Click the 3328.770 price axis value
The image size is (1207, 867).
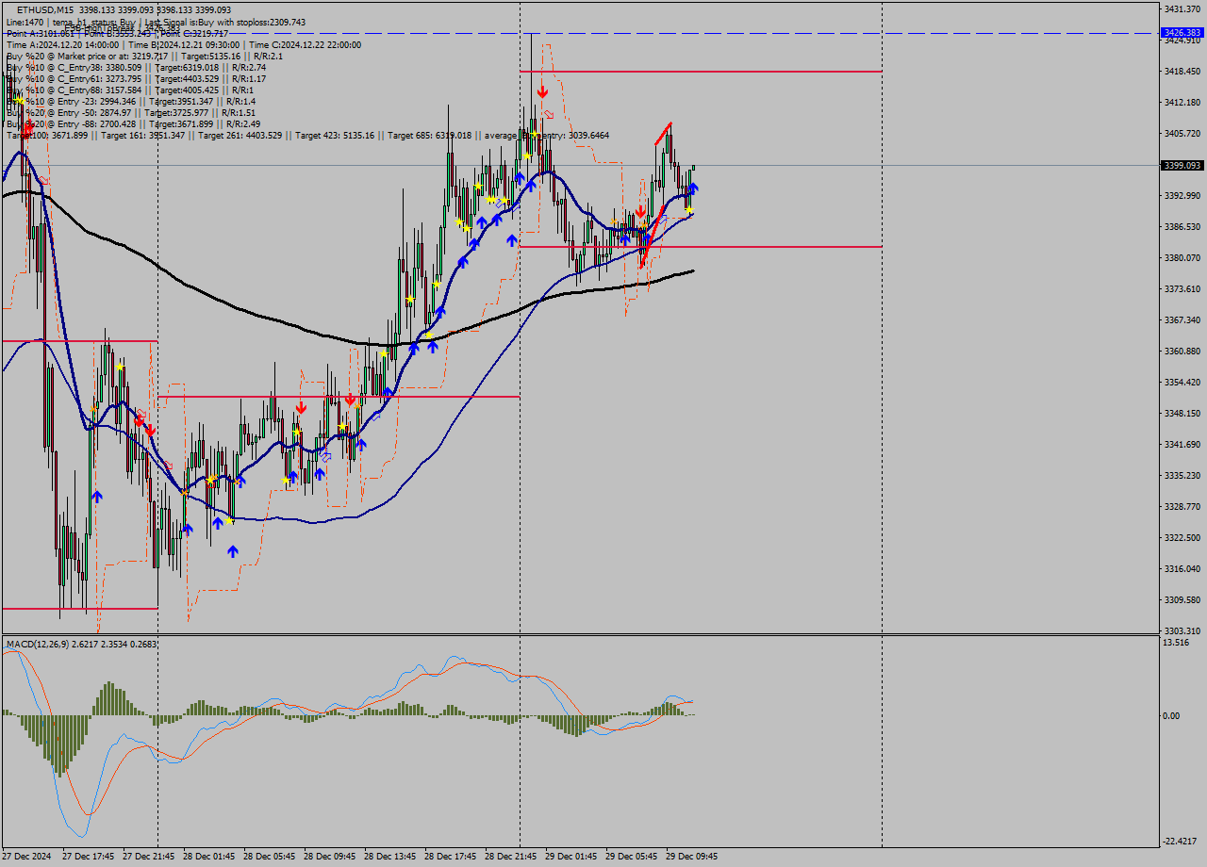pyautogui.click(x=1182, y=506)
